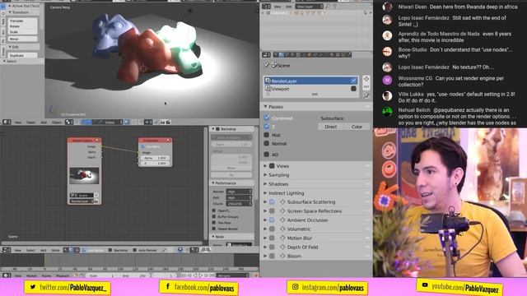Screen dimensions: 527x296
Task: Open Playback menu in timeline header
Action: (x=63, y=275)
